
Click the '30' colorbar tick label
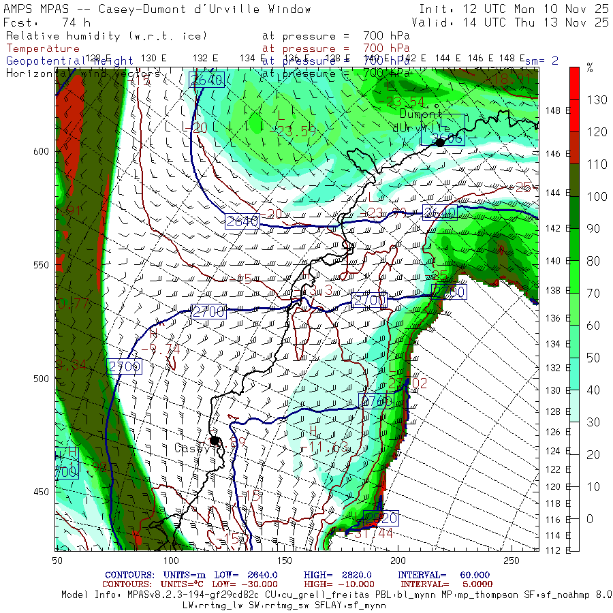[x=593, y=422]
